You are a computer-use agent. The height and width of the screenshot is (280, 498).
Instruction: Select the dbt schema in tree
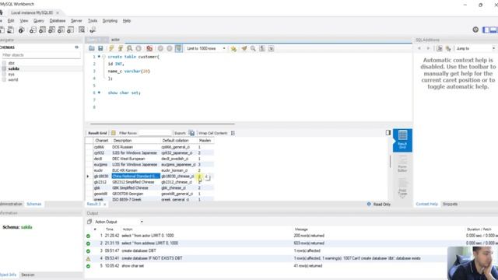coord(12,63)
